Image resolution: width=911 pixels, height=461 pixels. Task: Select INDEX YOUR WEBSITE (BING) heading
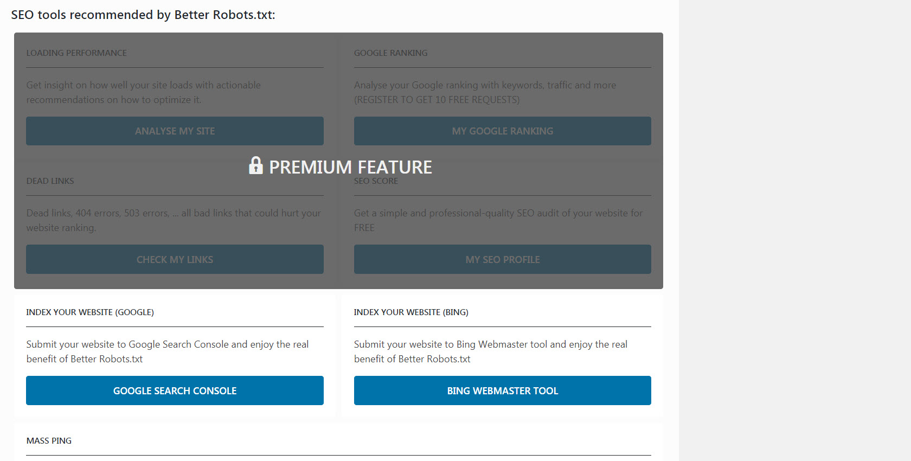coord(411,312)
